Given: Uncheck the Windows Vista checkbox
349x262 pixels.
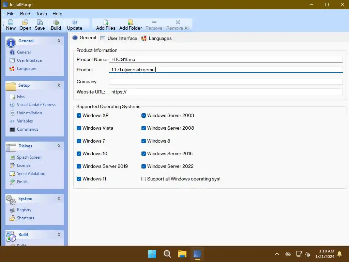Looking at the screenshot, I should 79,128.
